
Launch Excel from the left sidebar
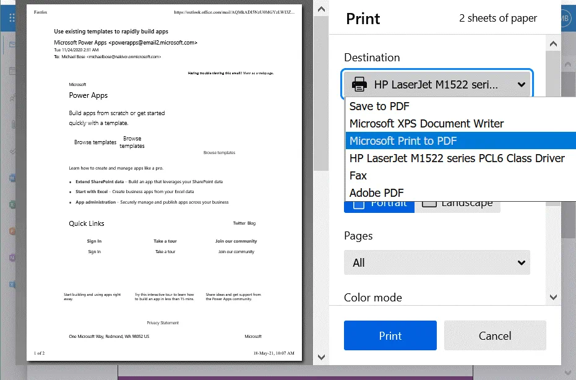(x=12, y=204)
